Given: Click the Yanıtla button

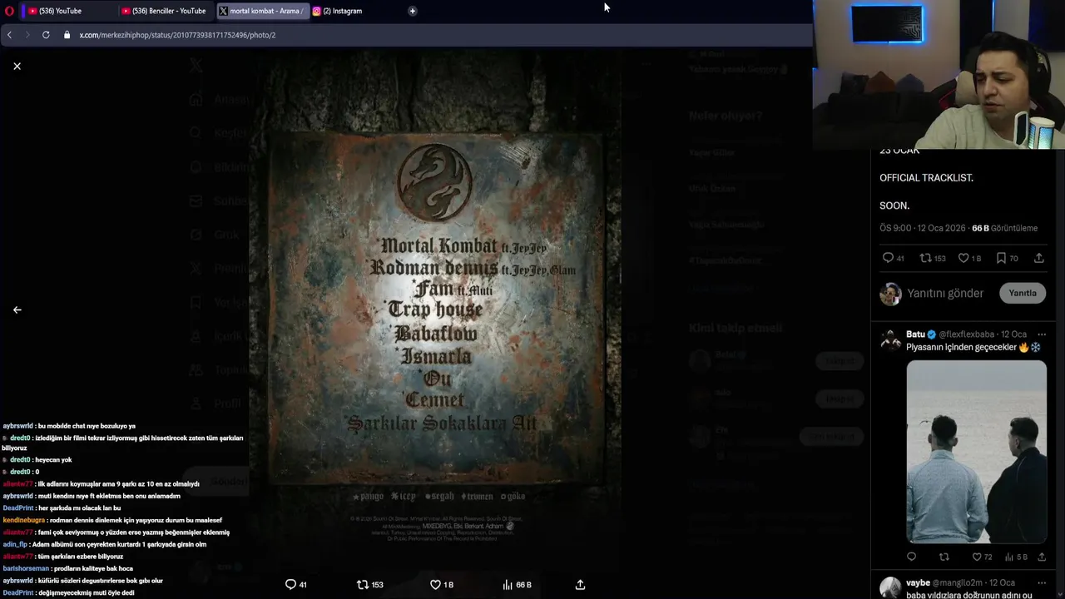Looking at the screenshot, I should (1023, 293).
